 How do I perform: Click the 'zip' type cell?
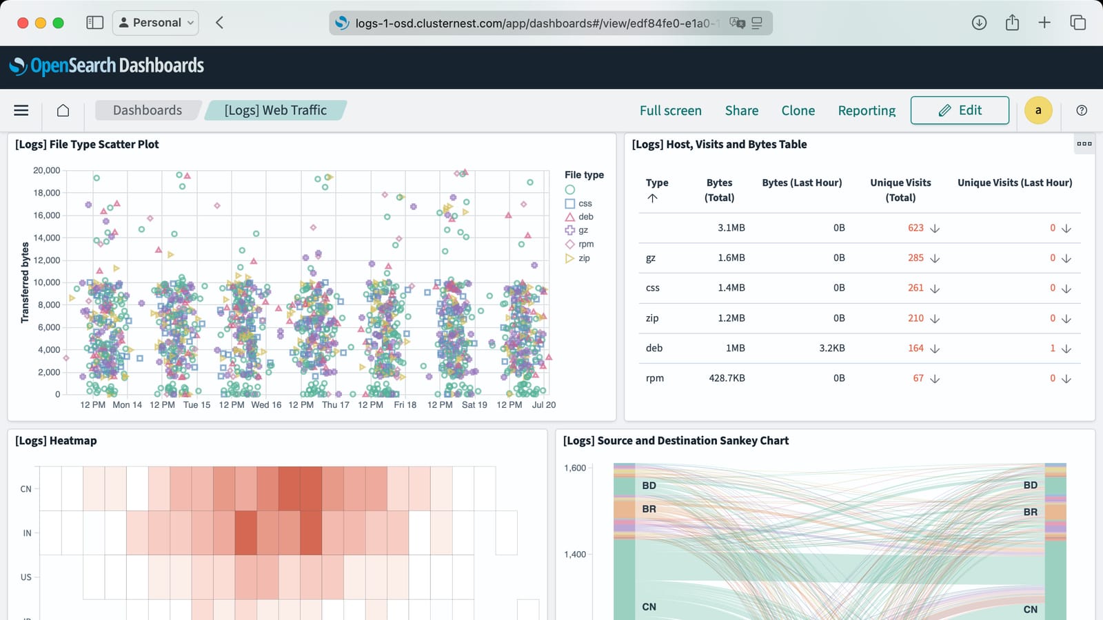coord(652,318)
